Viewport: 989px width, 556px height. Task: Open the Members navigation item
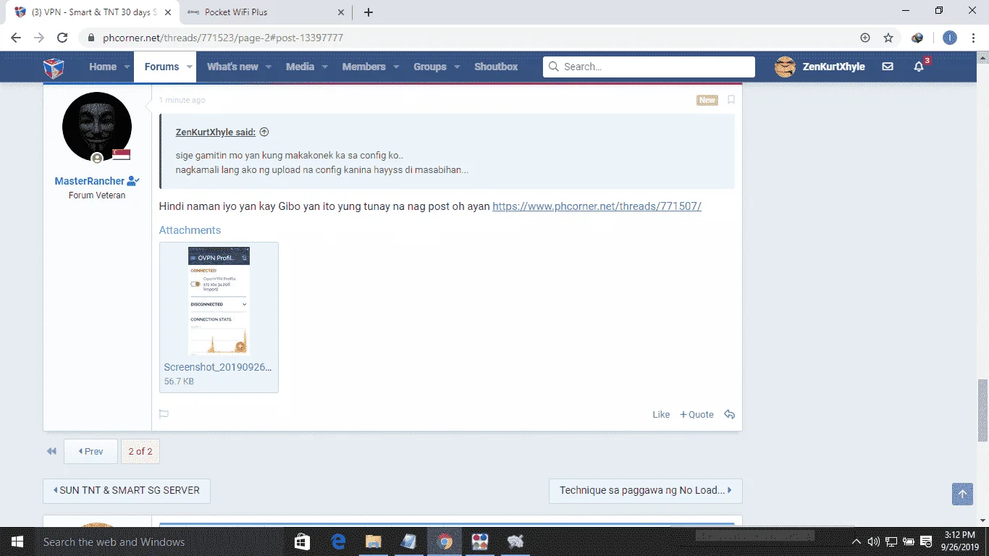click(364, 67)
